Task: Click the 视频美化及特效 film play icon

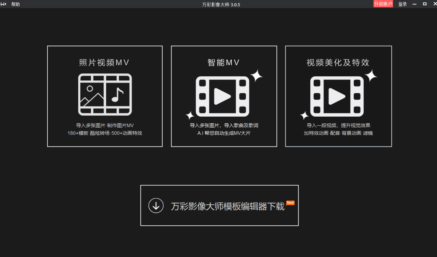Action: 337,96
